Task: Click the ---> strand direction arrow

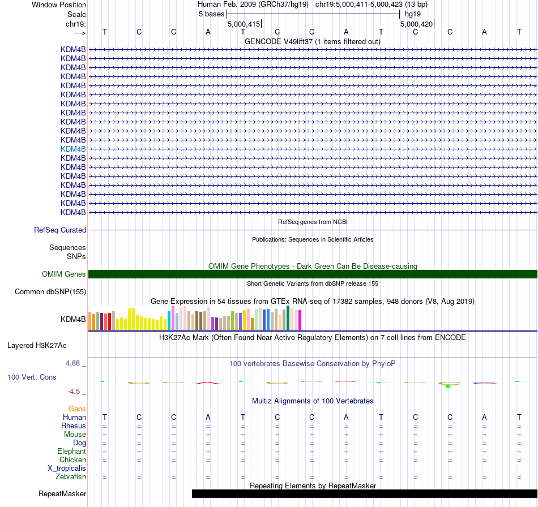Action: pyautogui.click(x=80, y=33)
